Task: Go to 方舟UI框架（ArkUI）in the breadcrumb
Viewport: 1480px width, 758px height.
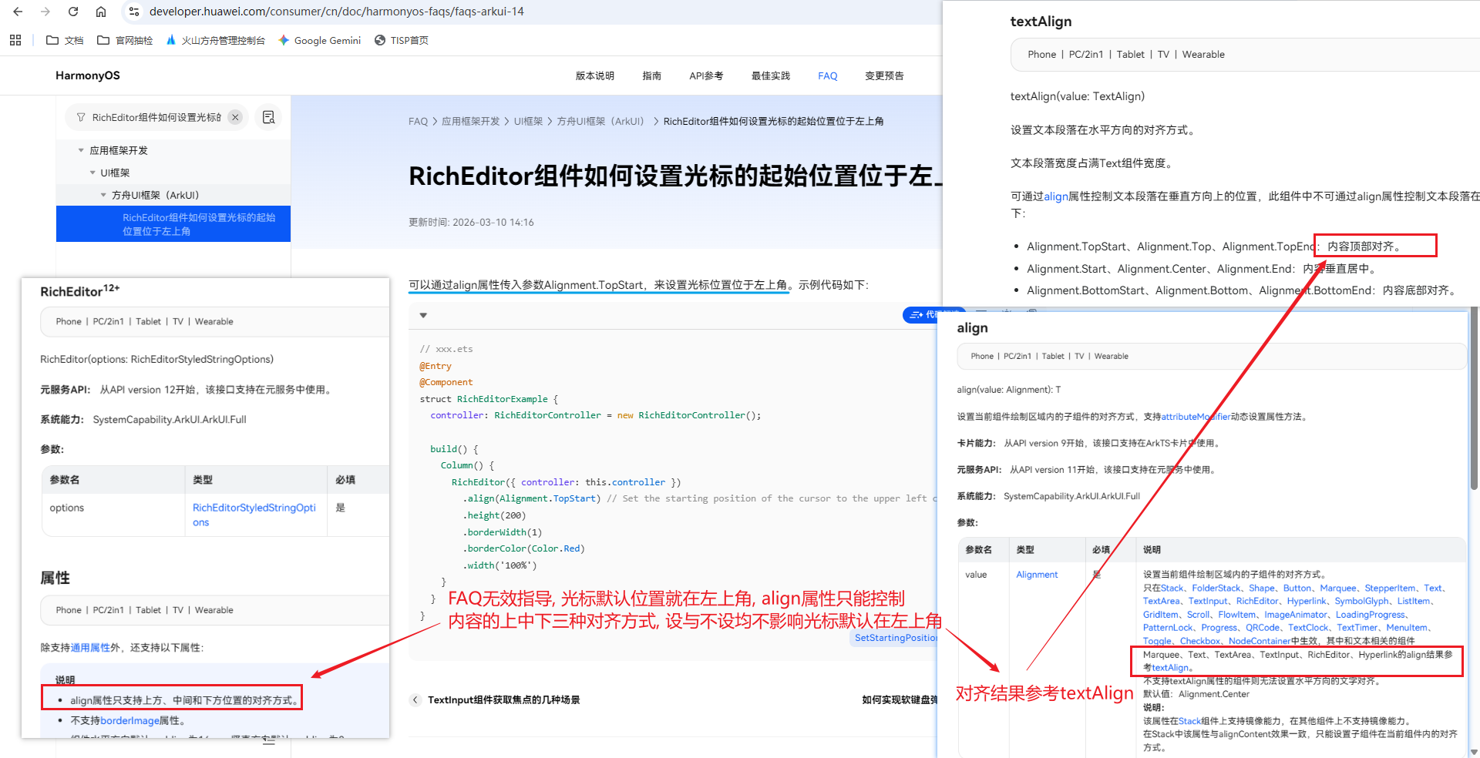Action: 600,121
